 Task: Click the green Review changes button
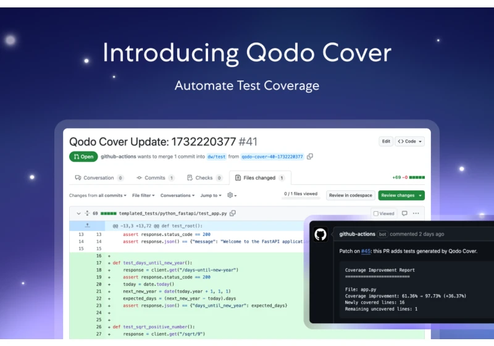pyautogui.click(x=401, y=195)
